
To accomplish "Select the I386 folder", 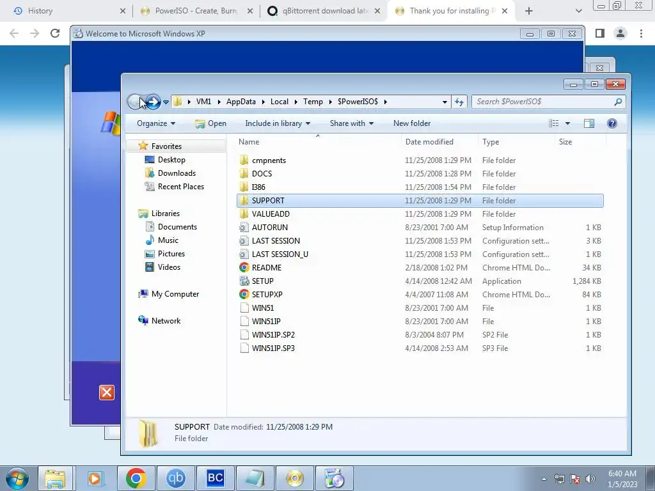I will (420, 187).
